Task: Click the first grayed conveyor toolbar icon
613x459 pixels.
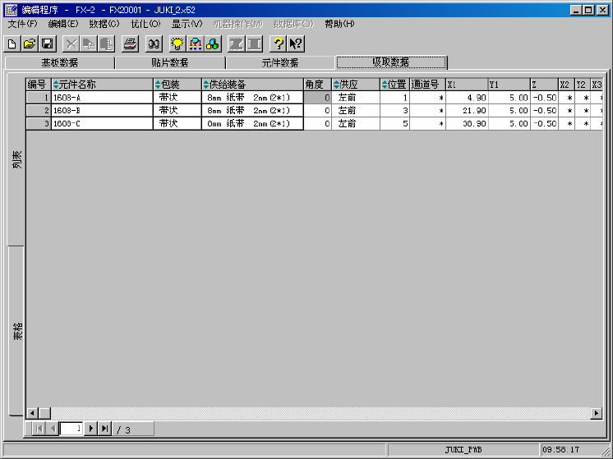Action: [x=237, y=44]
